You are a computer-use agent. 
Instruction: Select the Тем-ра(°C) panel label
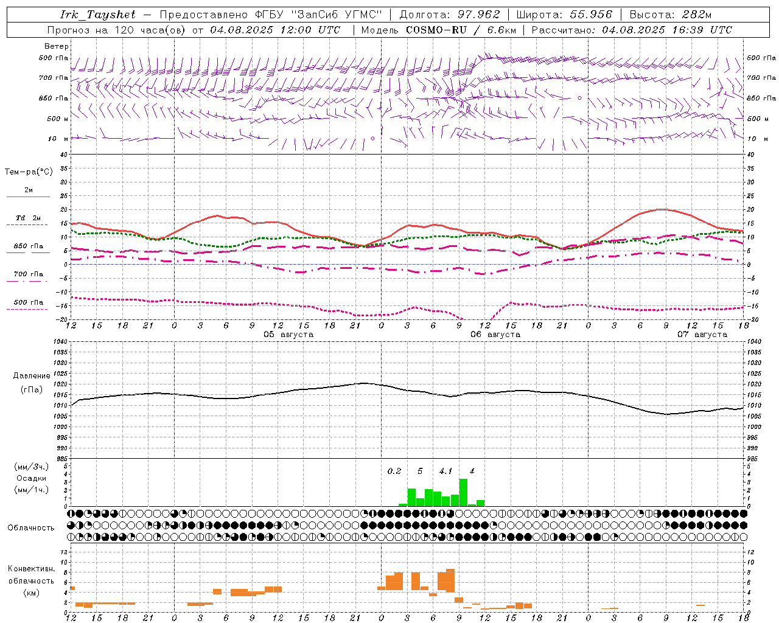[x=29, y=172]
